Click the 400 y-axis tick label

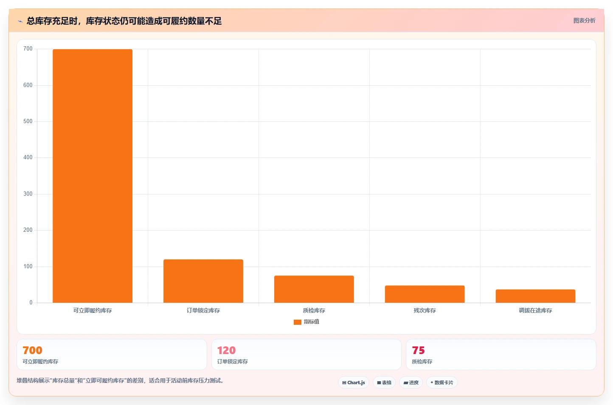click(x=28, y=157)
